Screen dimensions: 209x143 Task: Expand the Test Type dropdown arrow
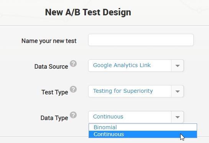178,91
